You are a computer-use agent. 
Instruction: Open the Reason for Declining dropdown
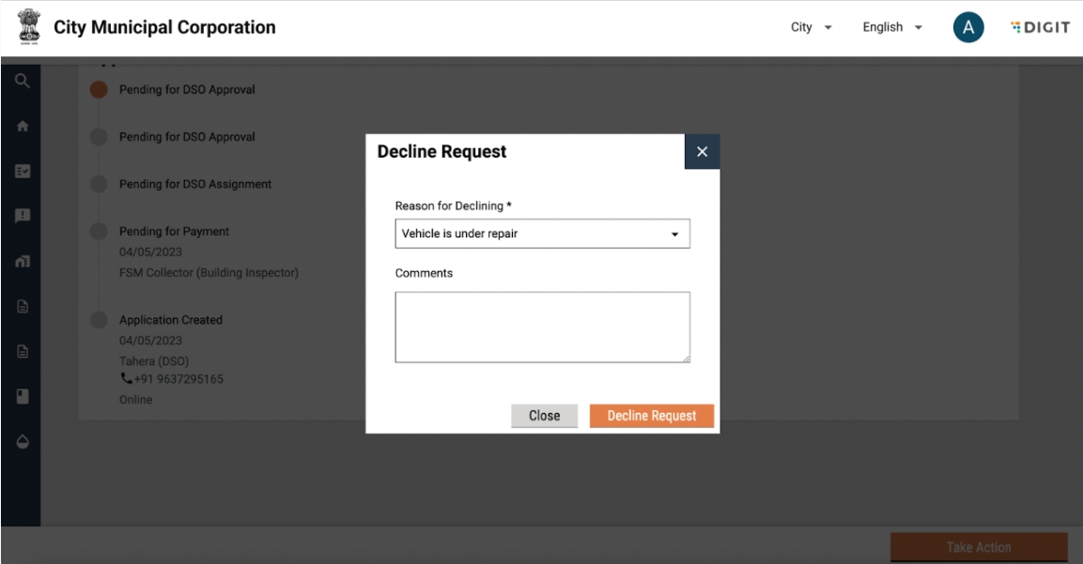(x=542, y=234)
